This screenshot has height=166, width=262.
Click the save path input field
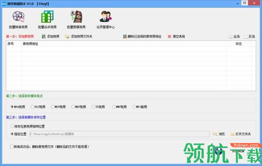point(120,134)
